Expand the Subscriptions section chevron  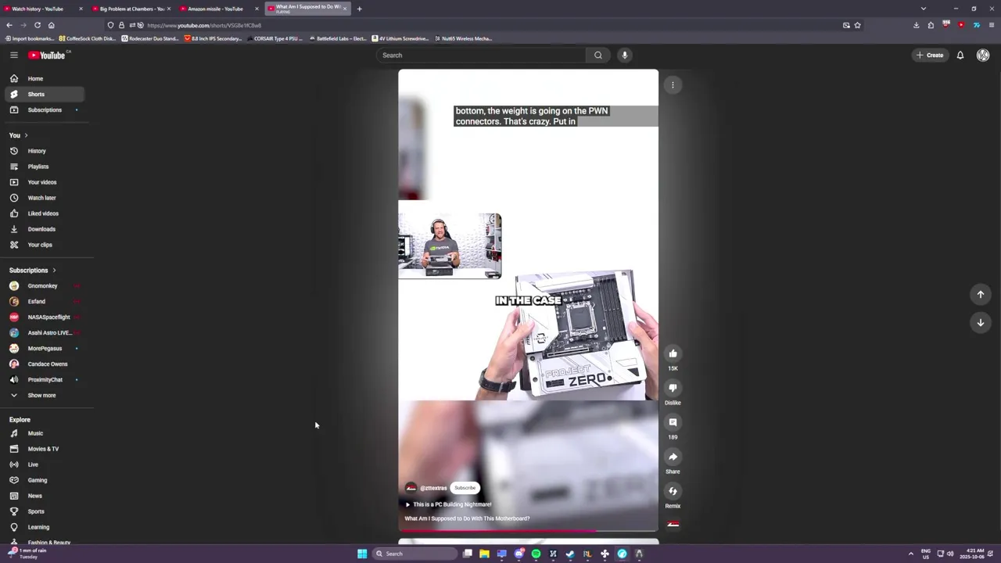[x=54, y=271]
